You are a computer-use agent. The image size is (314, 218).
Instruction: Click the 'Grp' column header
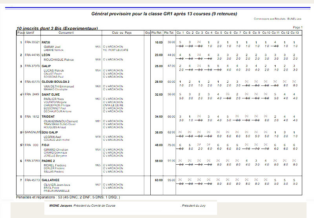(x=148, y=33)
